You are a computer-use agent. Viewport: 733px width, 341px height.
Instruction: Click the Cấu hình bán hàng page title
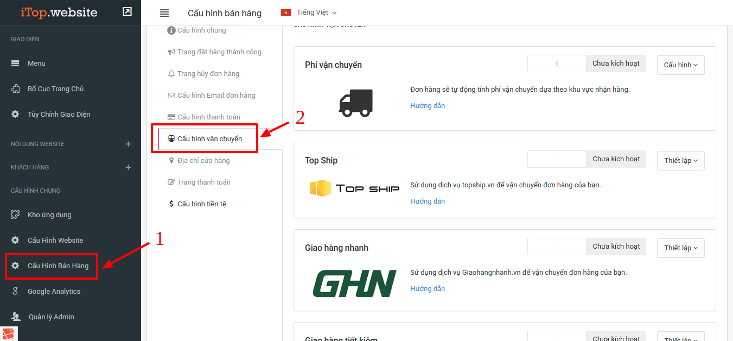(x=225, y=13)
